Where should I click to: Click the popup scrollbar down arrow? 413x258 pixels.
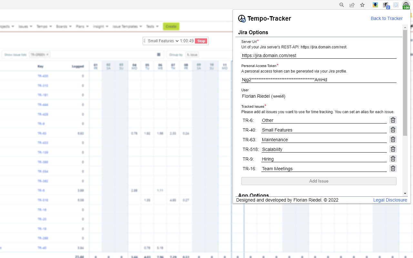pos(405,193)
